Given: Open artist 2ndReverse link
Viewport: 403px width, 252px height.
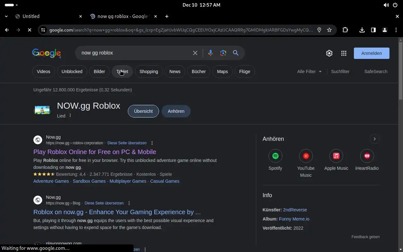Looking at the screenshot, I should click(x=295, y=210).
